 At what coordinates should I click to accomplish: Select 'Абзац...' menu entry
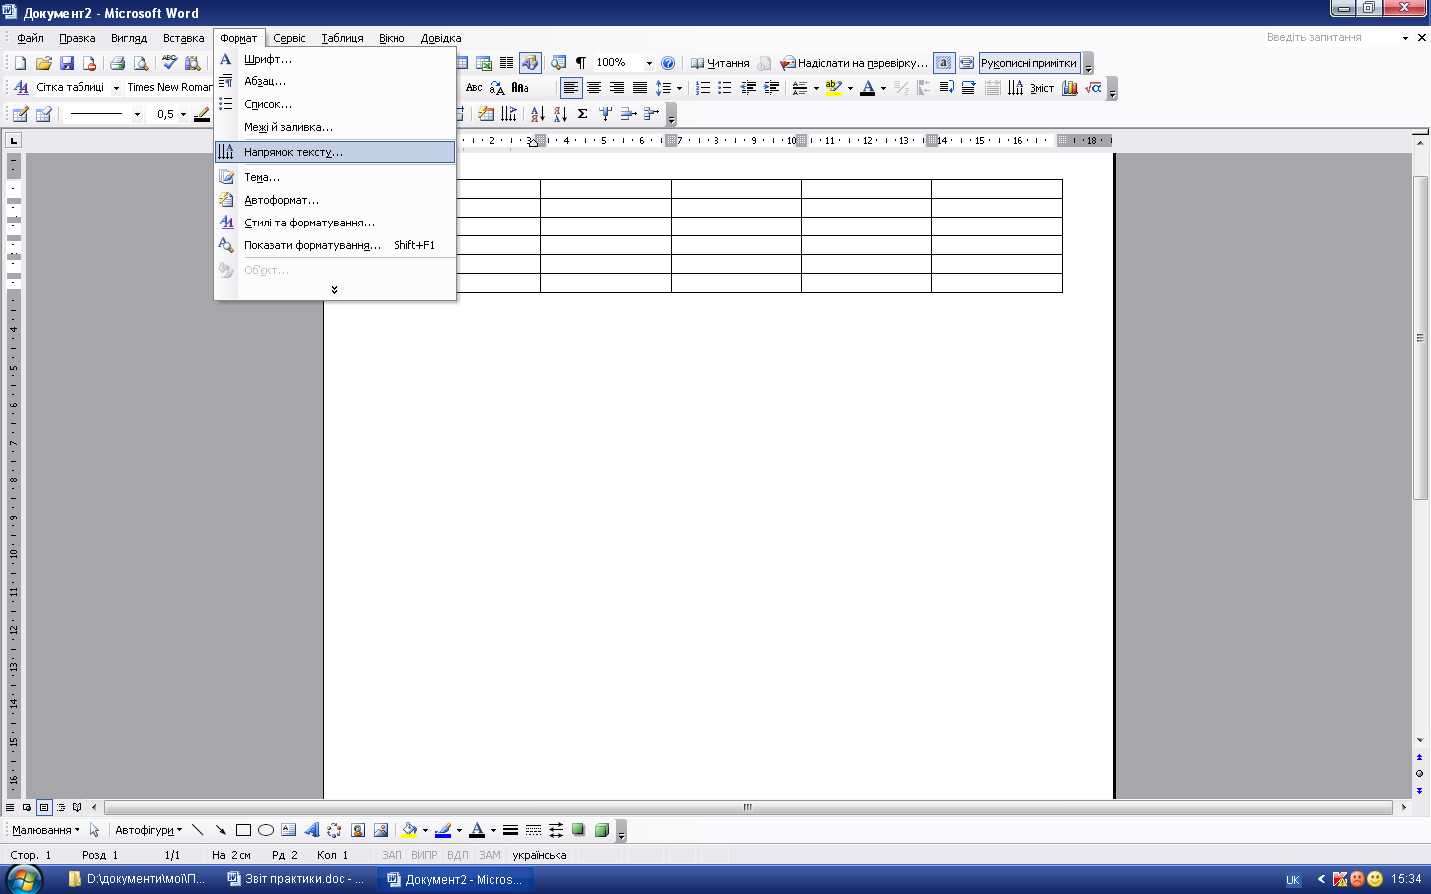(335, 81)
